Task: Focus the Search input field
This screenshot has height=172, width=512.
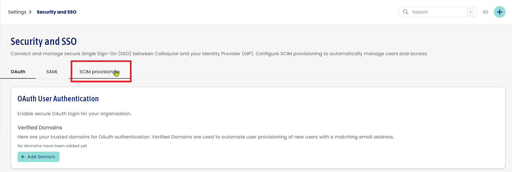Action: pos(438,12)
